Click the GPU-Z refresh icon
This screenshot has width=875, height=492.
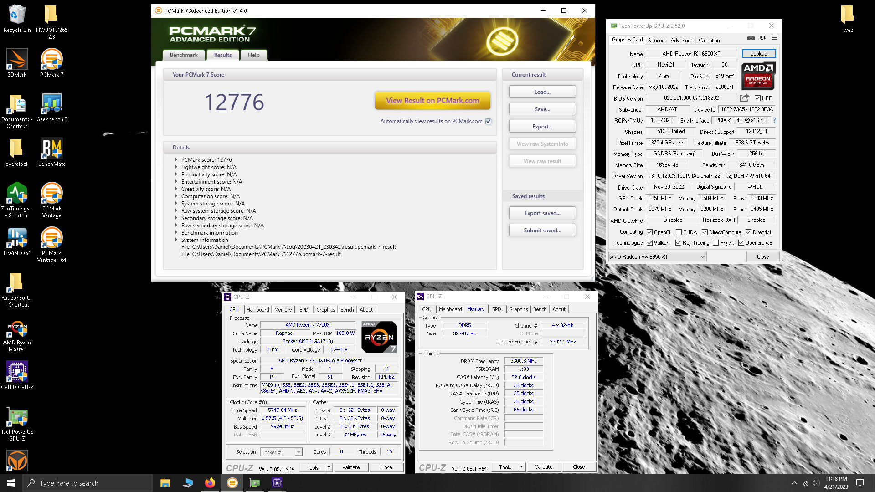[762, 38]
